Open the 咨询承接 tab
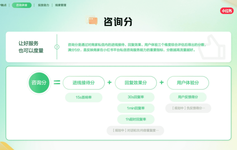237x150 pixels. 22,5
